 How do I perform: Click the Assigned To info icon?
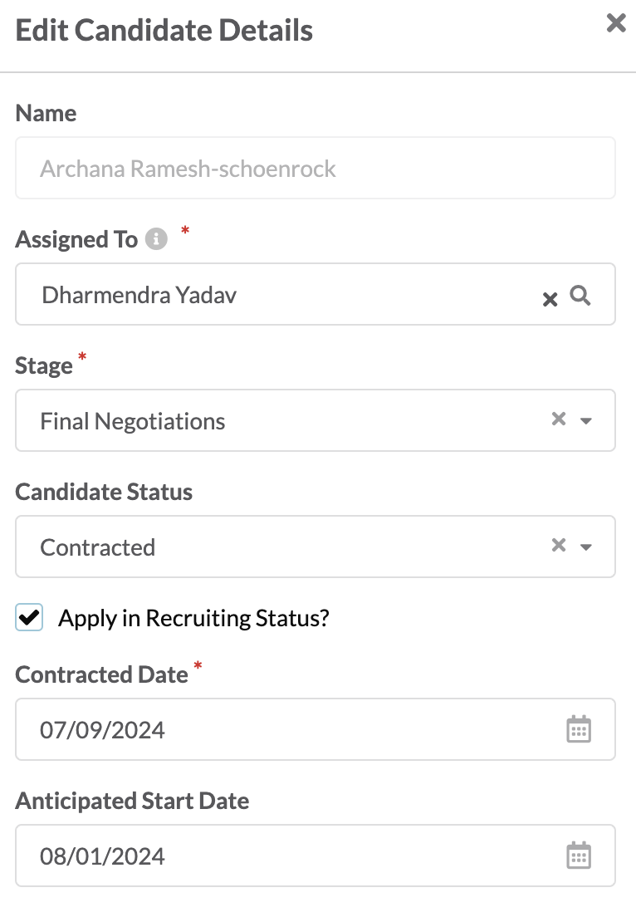click(156, 239)
